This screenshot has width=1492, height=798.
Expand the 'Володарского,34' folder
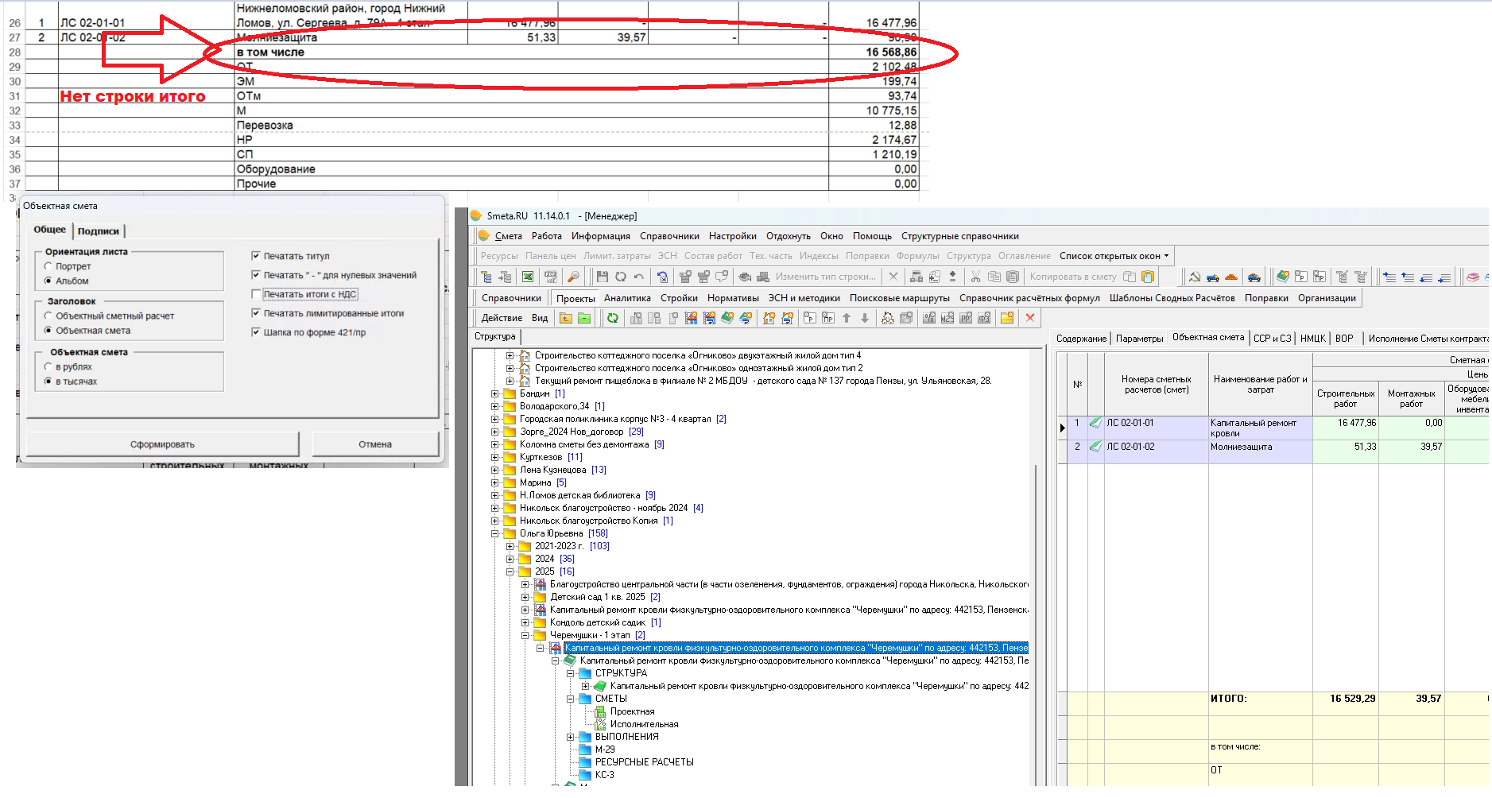coord(494,406)
